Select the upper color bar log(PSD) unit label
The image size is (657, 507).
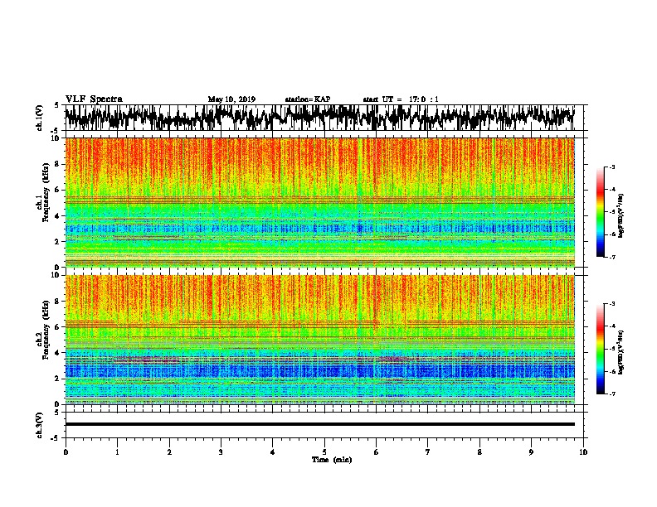pyautogui.click(x=621, y=215)
